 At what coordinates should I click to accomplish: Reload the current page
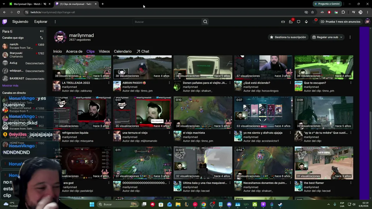coord(18,12)
